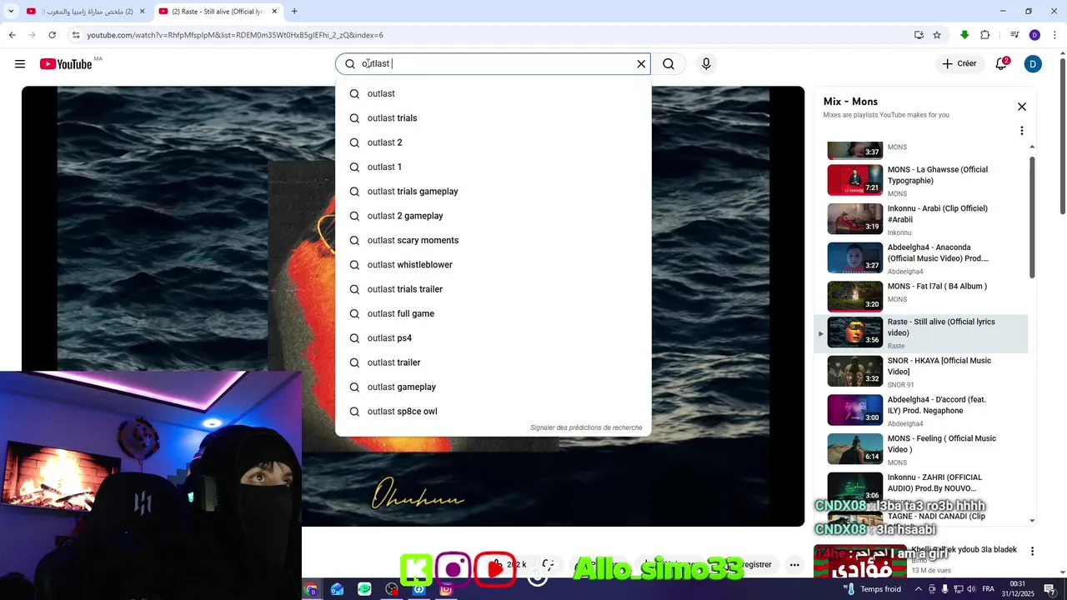Play Abdeelgha4 - D'accord feat. ILY
Viewport: 1067px width, 600px height.
pyautogui.click(x=921, y=411)
